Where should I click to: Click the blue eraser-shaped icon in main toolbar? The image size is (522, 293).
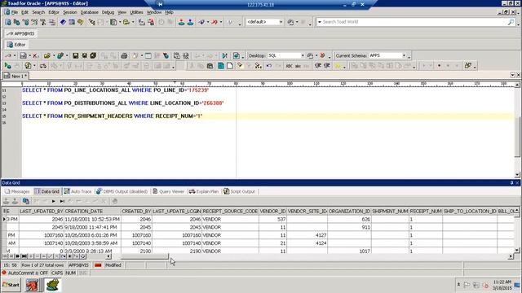(63, 22)
